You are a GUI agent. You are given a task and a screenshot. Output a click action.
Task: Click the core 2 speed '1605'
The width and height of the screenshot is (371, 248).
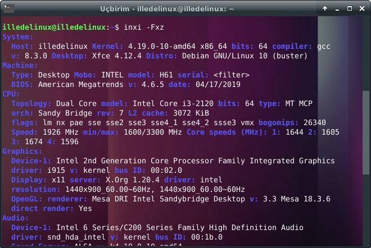click(331, 132)
